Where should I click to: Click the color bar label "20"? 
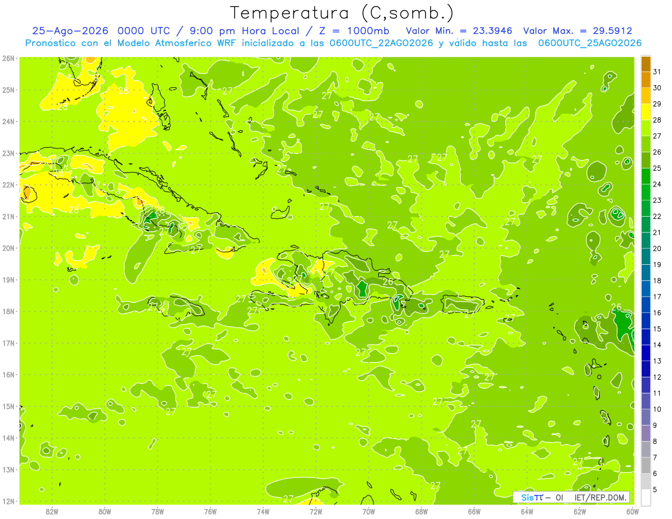pos(657,249)
